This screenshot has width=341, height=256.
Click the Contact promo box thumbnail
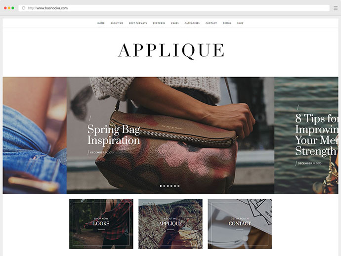[240, 224]
